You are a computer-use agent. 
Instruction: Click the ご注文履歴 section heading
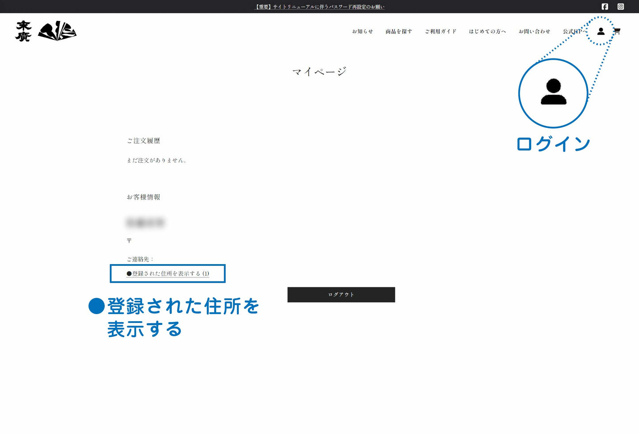point(143,141)
